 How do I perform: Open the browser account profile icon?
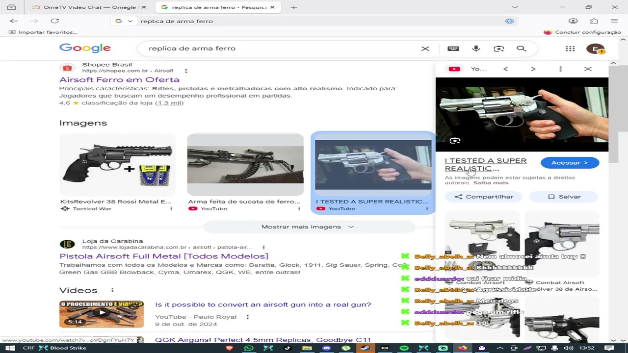pyautogui.click(x=573, y=21)
